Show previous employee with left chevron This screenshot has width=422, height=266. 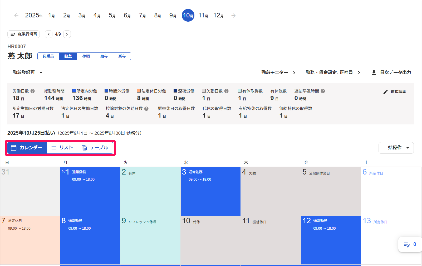(48, 34)
